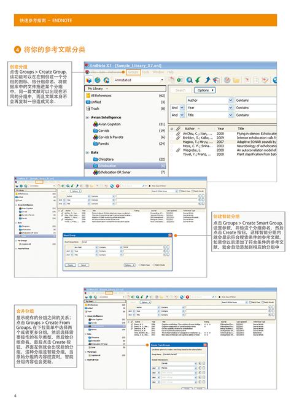Viewport: 291px width, 411px height.
Task: Click red question-mark icon in middle window toolbar
Action: point(117,186)
